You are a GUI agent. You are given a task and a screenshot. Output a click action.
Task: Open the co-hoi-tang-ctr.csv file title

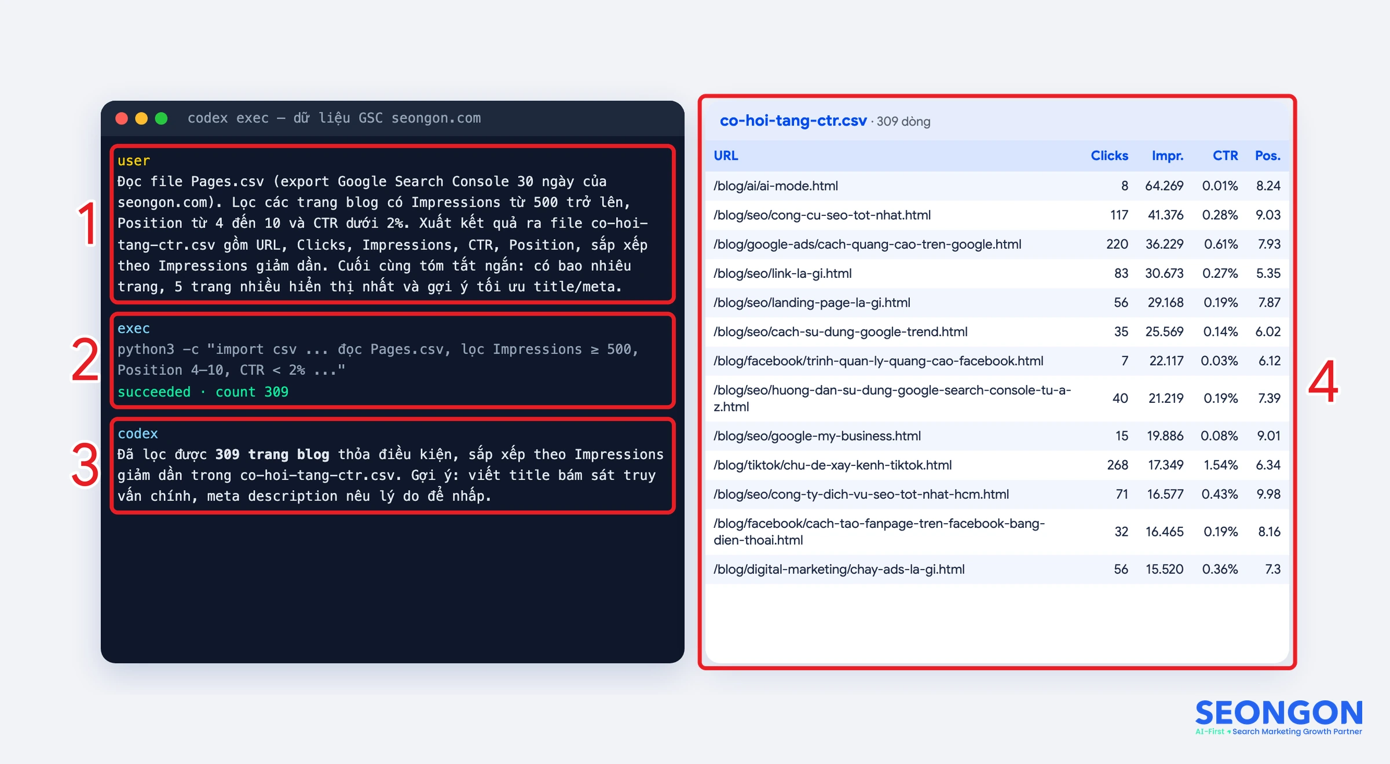(x=793, y=120)
